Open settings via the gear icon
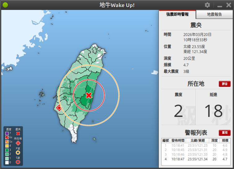234x169 pixels. coord(207,5)
